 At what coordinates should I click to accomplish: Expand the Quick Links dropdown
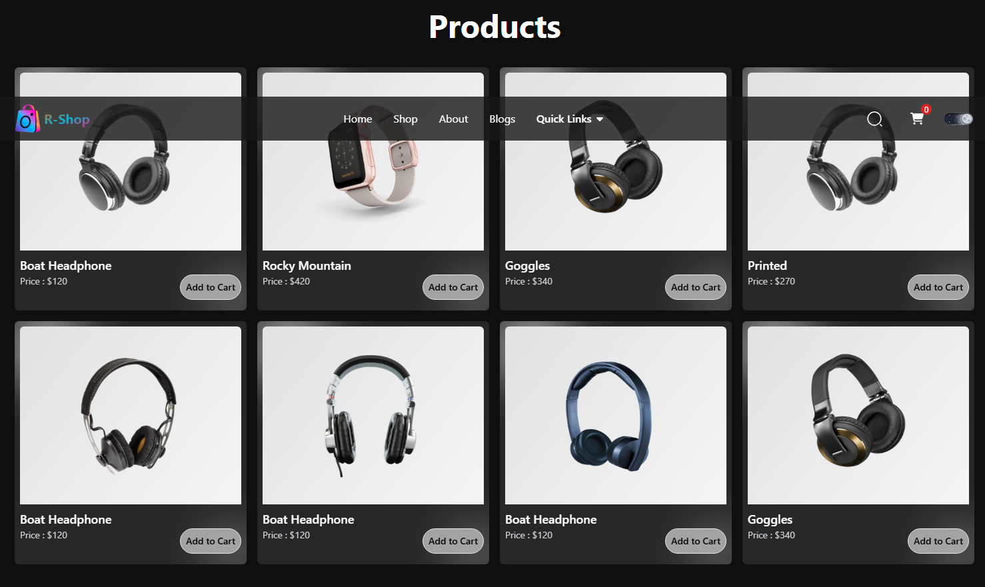pos(570,119)
